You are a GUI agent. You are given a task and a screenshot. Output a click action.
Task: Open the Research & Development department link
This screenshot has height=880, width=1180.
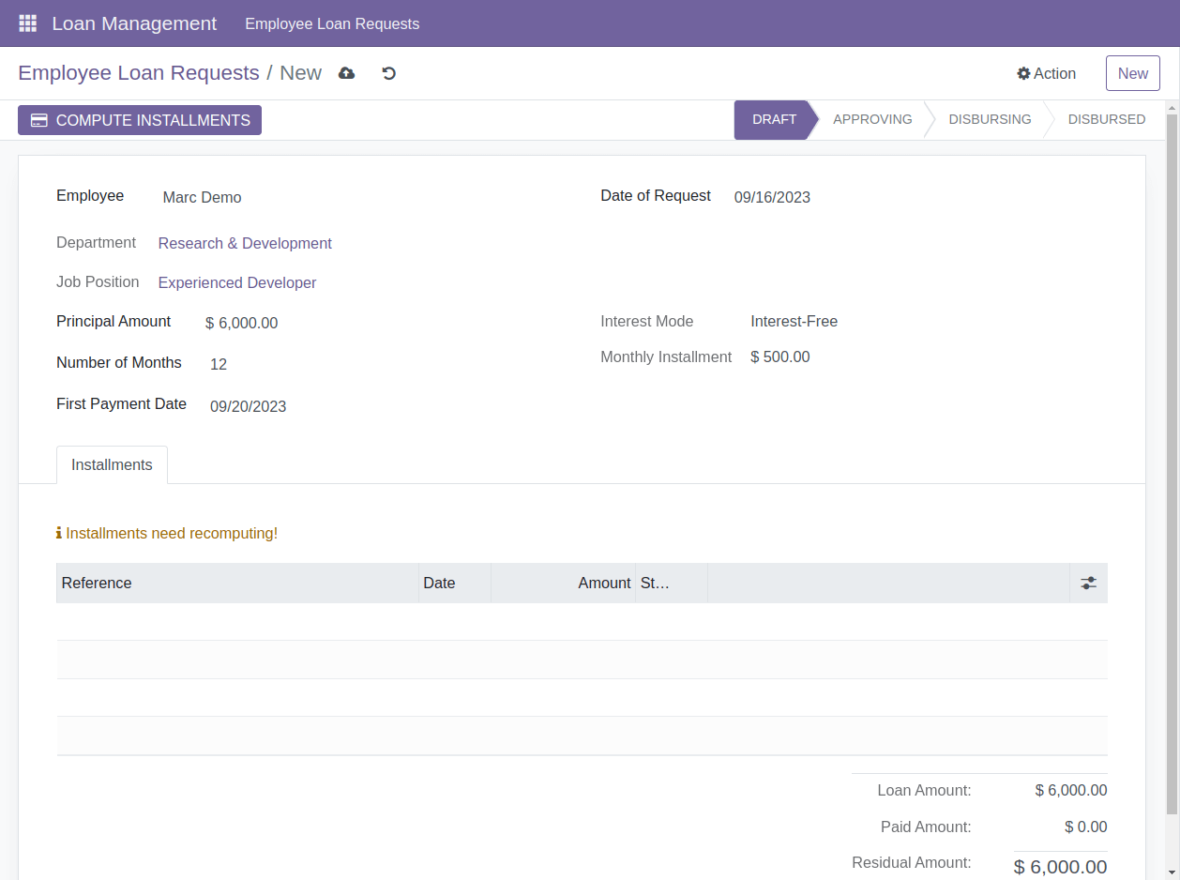click(x=245, y=243)
